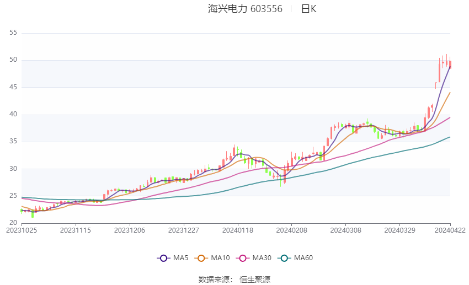The width and height of the screenshot is (469, 285).
Task: Click the 20240422 date axis label
Action: [450, 230]
